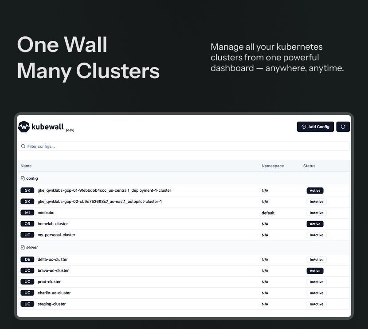This screenshot has height=329, width=368.
Task: Click the OR badge for homelab-cluster
Action: pos(27,223)
